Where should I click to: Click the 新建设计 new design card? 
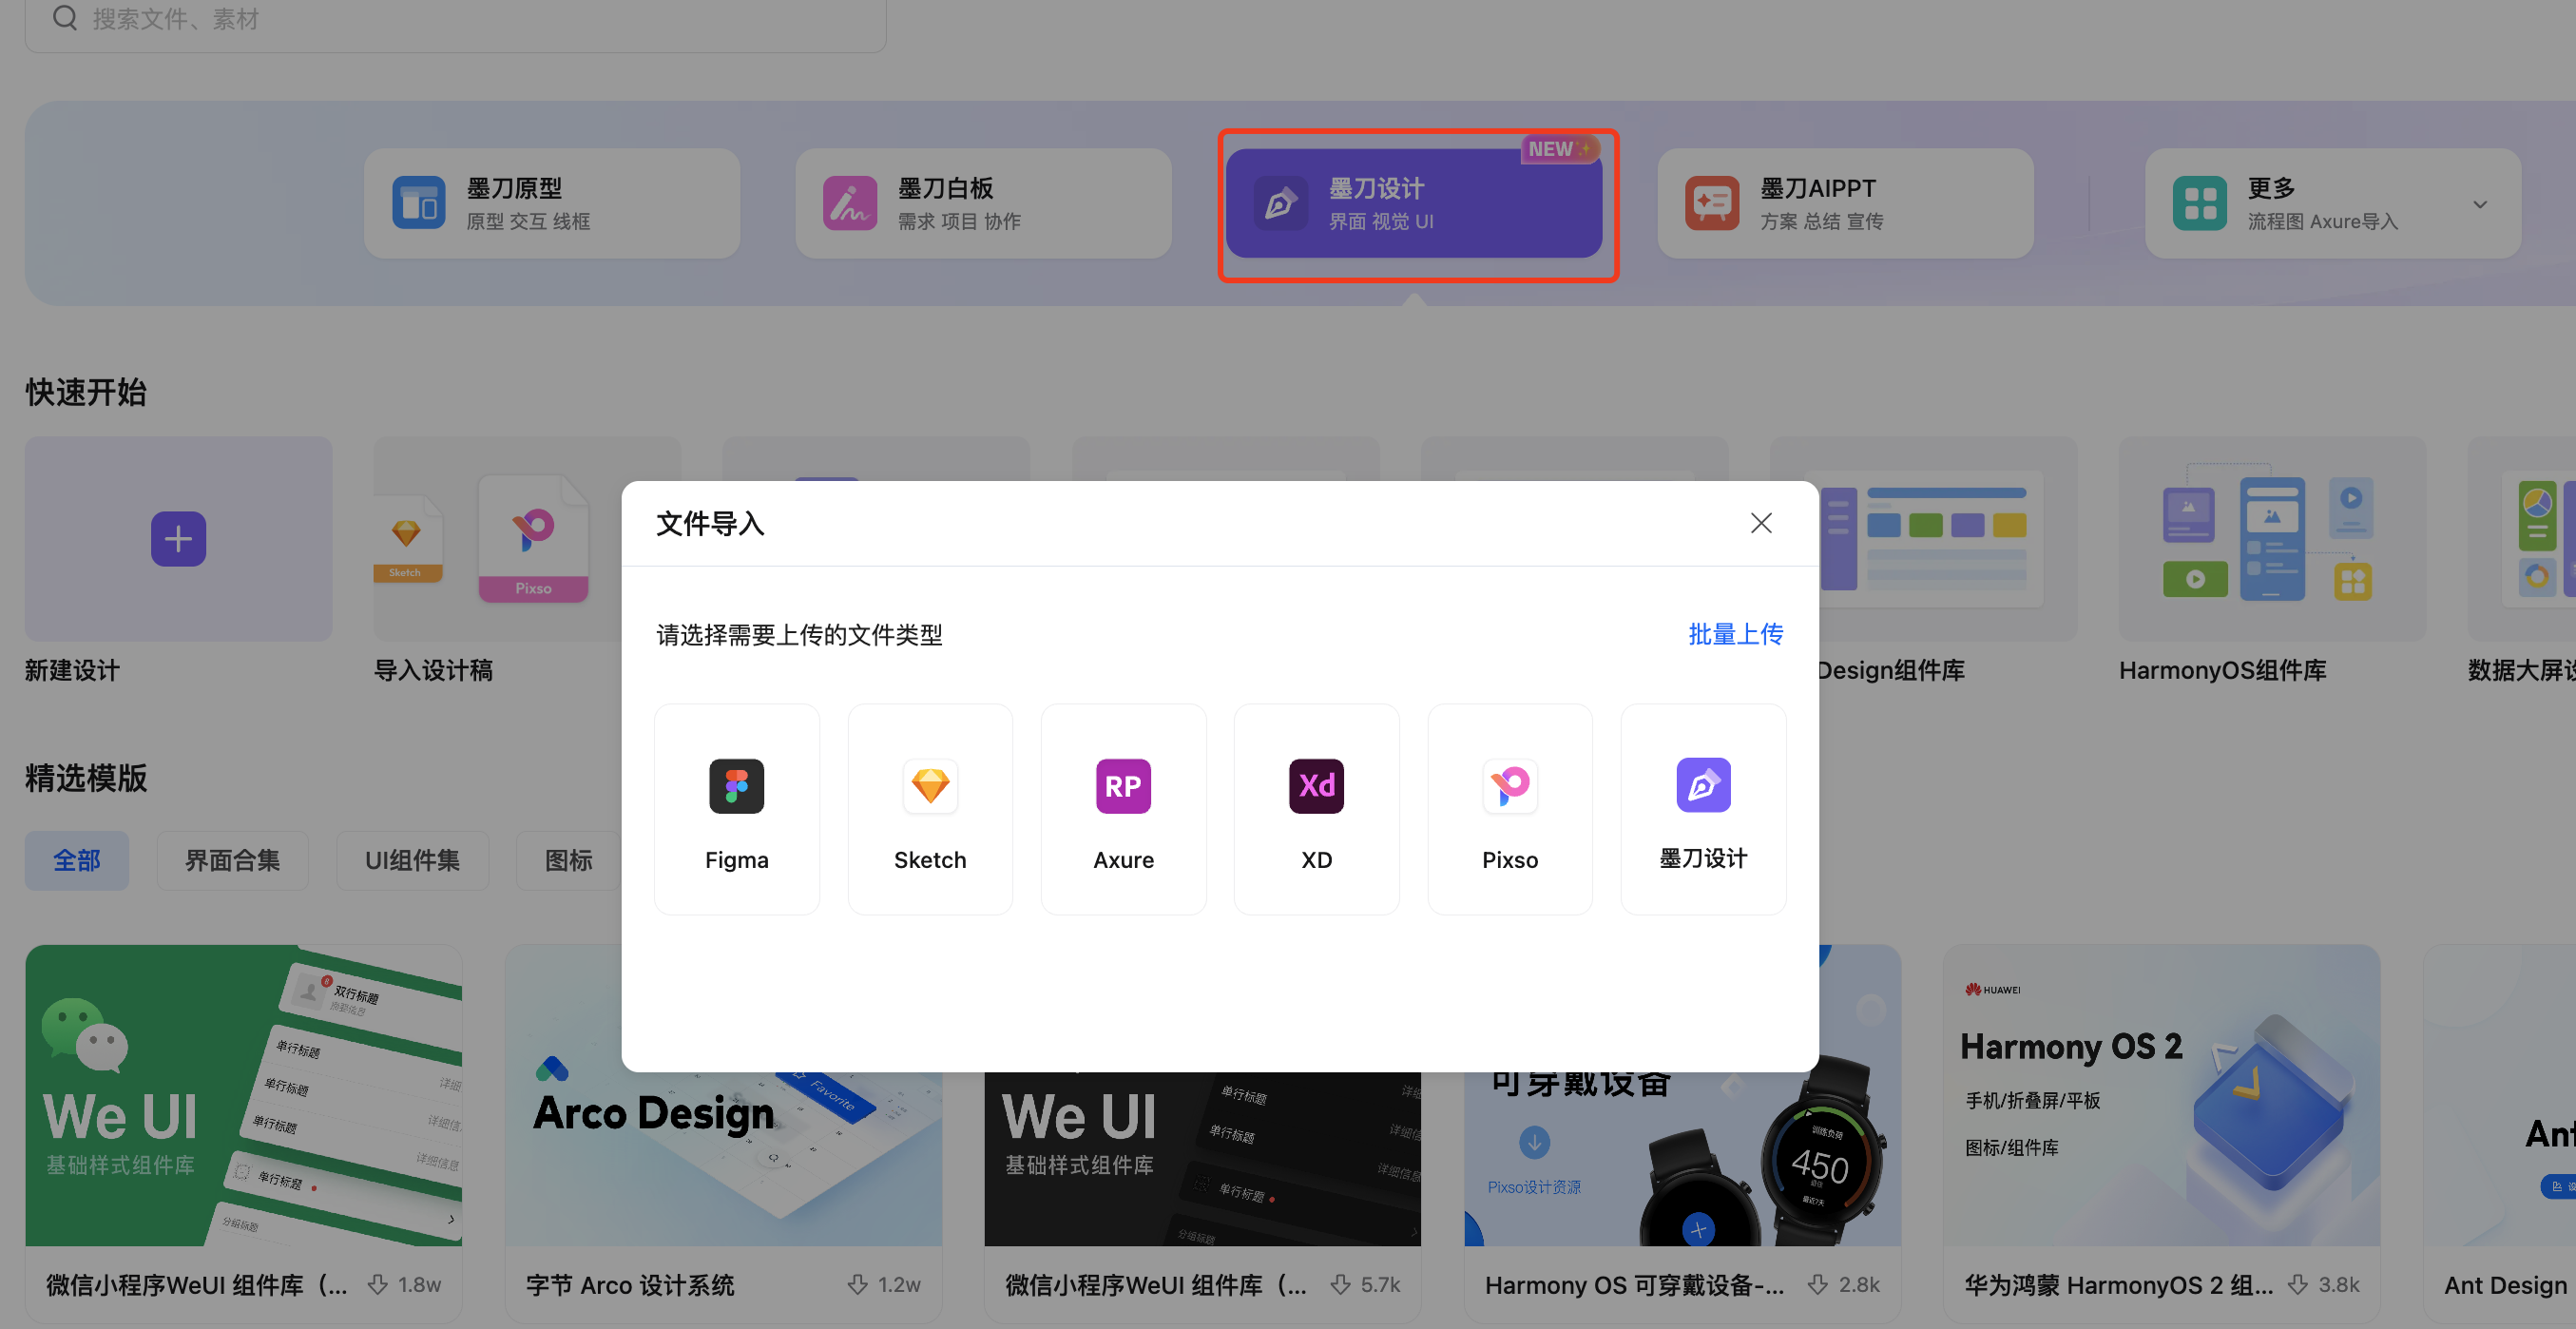pos(178,538)
